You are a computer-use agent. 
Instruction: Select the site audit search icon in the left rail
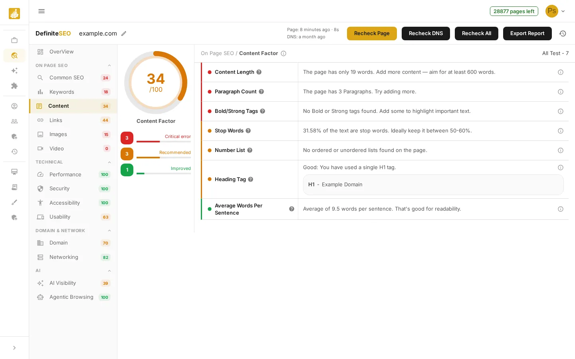point(14,55)
